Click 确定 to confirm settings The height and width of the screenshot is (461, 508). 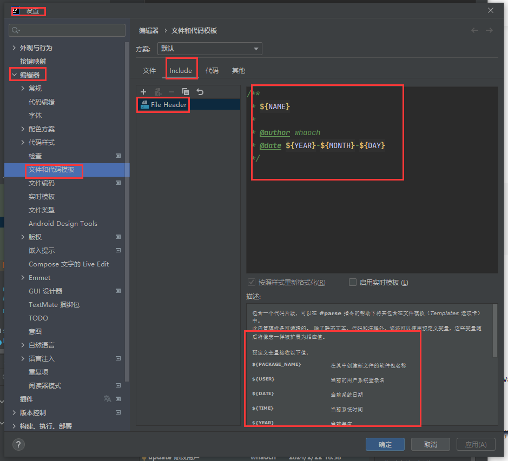click(385, 444)
